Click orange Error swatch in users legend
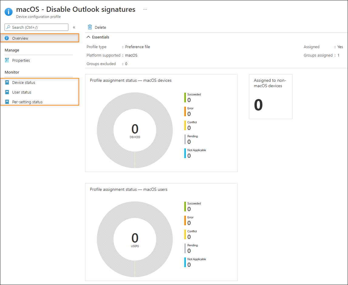The image size is (348, 285). [185, 220]
